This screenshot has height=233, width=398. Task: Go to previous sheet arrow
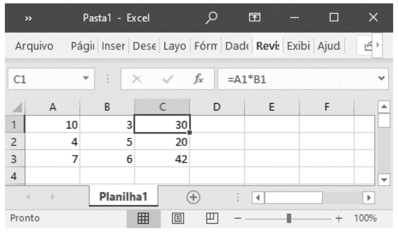[x=28, y=197]
